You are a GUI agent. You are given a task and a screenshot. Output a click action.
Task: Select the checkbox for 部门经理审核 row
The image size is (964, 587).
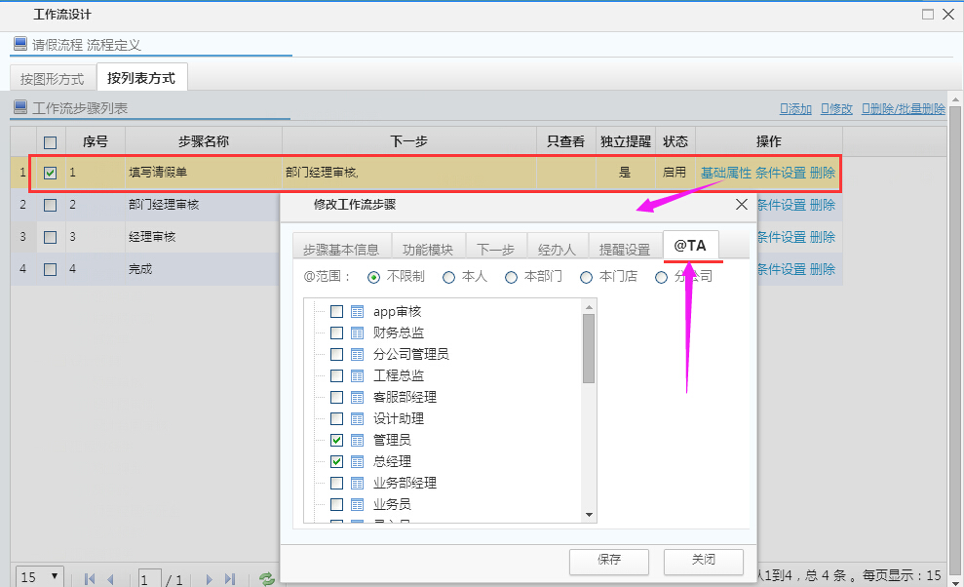coord(52,205)
